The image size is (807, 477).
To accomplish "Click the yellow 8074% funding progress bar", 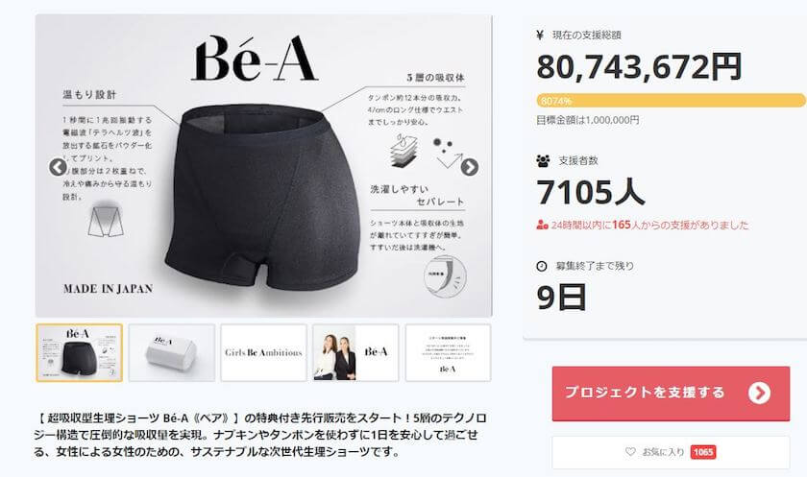I will [671, 100].
